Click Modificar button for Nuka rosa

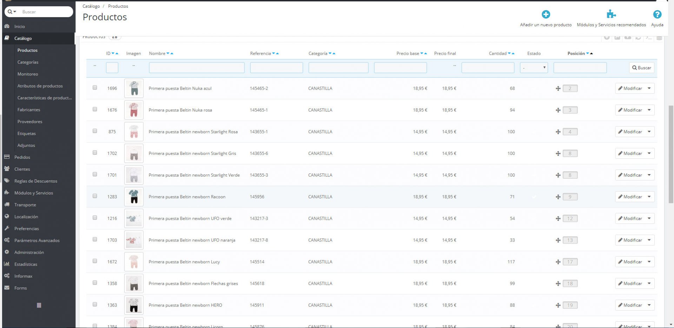pyautogui.click(x=630, y=110)
